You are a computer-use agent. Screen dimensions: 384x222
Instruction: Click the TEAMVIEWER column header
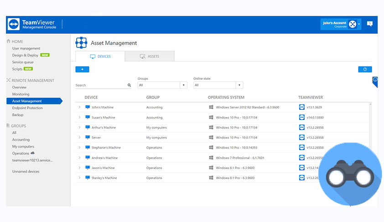(x=311, y=98)
